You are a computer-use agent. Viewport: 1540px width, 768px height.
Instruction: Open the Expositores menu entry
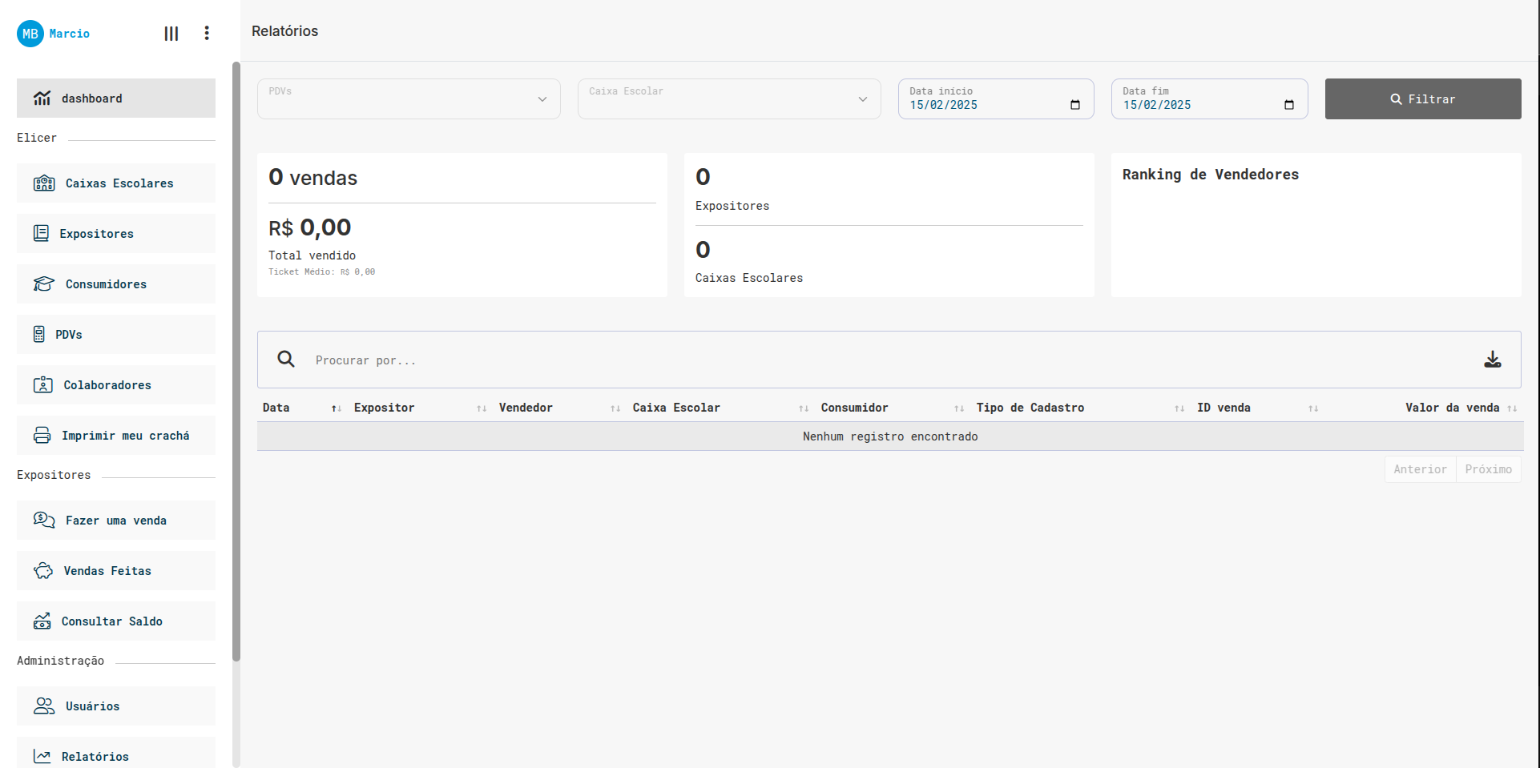[x=116, y=233]
